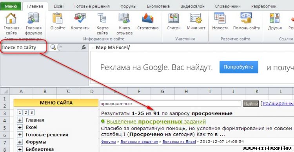Click the Найти button
294x152 pixels.
point(251,104)
